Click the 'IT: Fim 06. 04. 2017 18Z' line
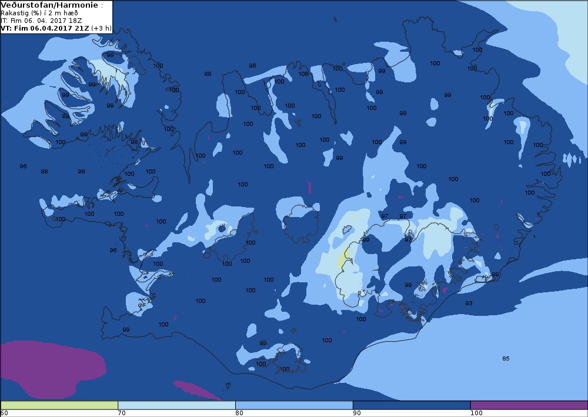Screen dimensions: 588x417 pyautogui.click(x=41, y=21)
